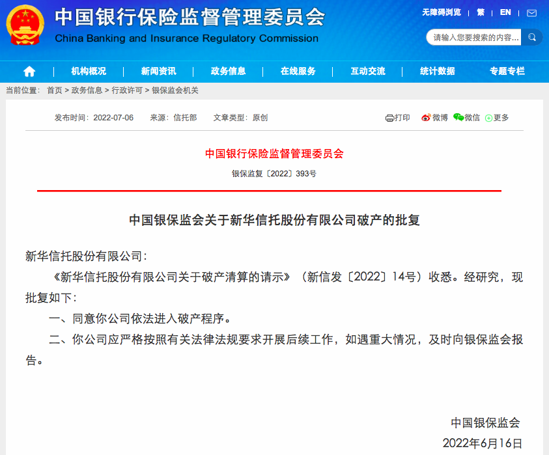Open the 专题专栏 menu
Viewport: 549px width, 455px height.
[507, 72]
